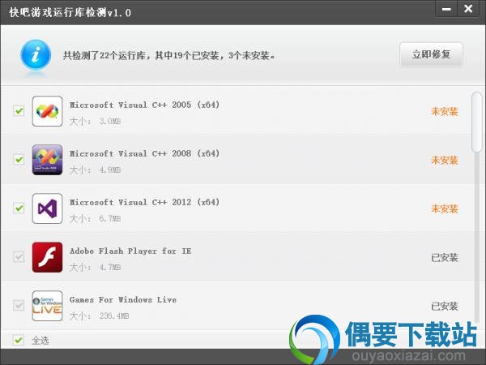Click the blue info icon
The image size is (486, 365).
tap(36, 55)
